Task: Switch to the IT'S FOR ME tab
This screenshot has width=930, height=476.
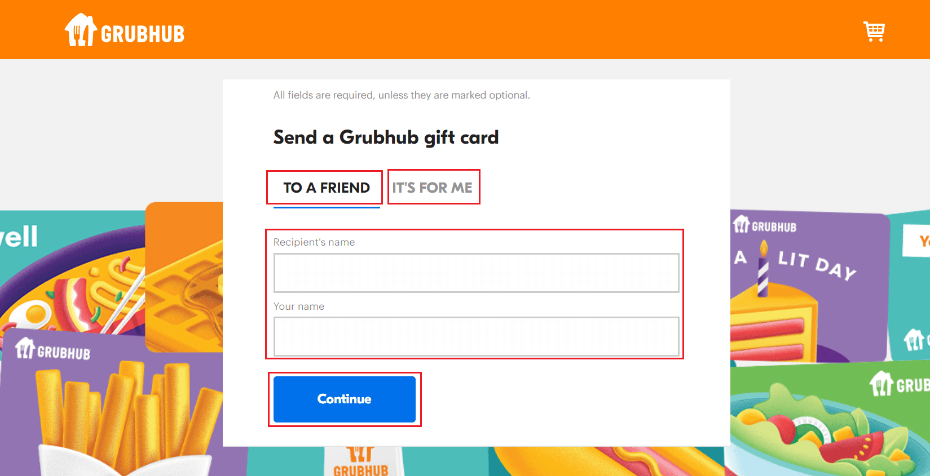Action: (433, 188)
